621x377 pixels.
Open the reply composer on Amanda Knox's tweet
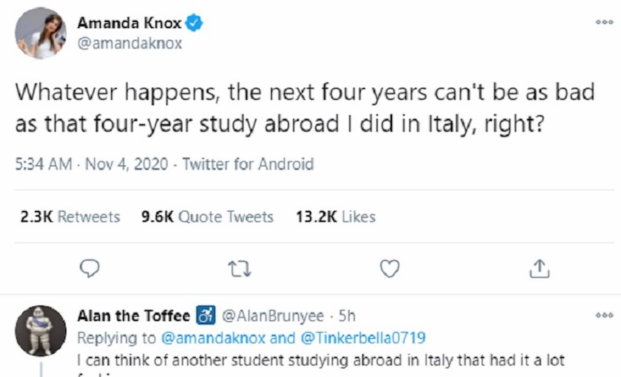[x=90, y=268]
